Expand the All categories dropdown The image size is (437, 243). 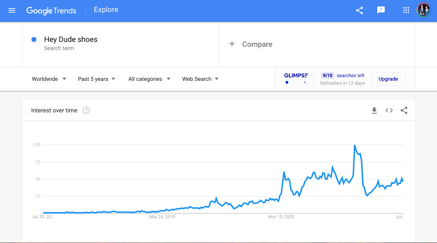pos(149,79)
